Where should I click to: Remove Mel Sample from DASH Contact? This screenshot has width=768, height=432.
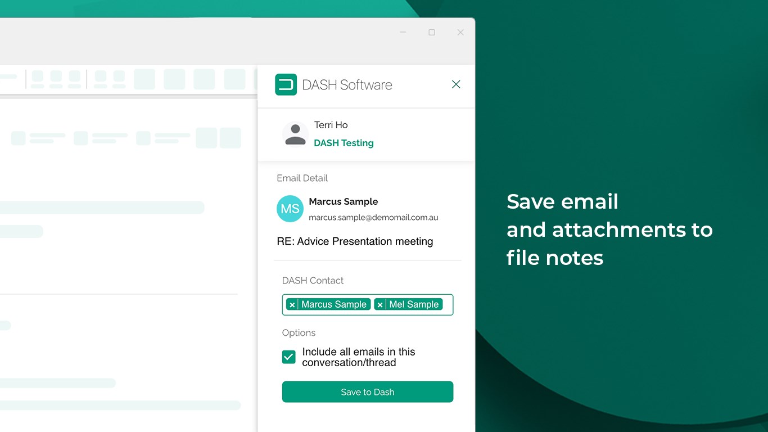(380, 304)
